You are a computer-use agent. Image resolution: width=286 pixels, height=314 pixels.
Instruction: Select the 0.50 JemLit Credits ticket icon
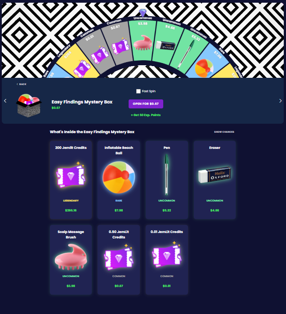click(119, 257)
